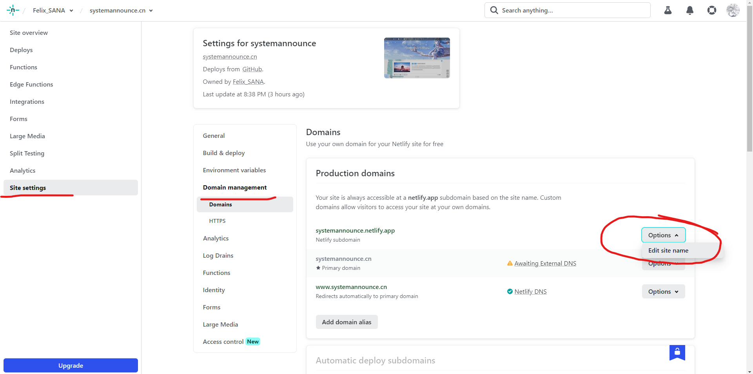Open the www.systemannounce.cn domain link
753x374 pixels.
(351, 287)
